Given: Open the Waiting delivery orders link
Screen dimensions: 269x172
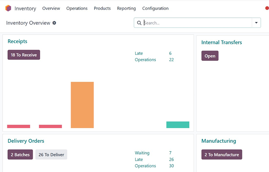Looking at the screenshot, I should (142, 153).
